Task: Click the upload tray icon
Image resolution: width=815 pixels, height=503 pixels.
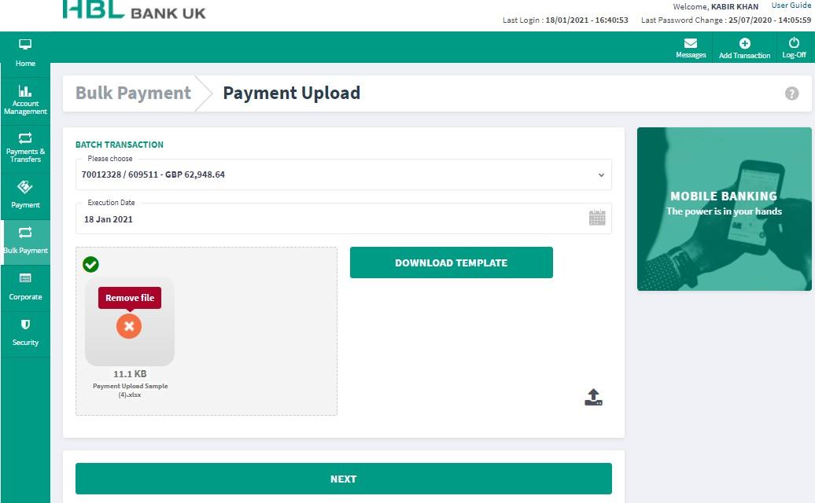Action: (x=594, y=397)
